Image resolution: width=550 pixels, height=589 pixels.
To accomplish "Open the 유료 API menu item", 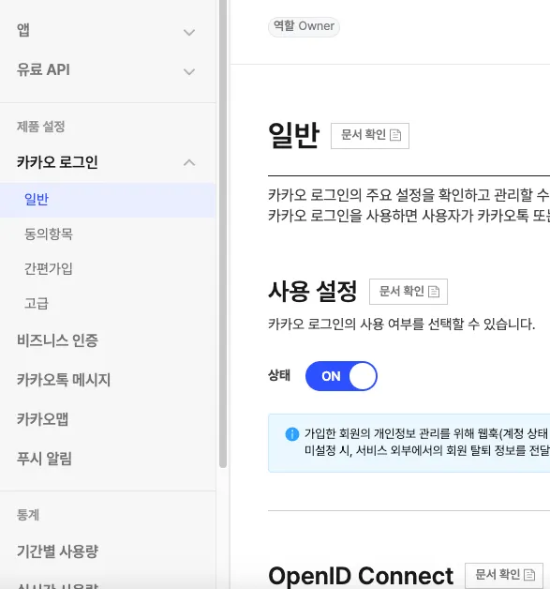I will (43, 69).
